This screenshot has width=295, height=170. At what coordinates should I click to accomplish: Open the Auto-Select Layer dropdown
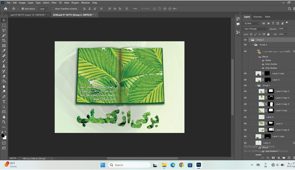[43, 9]
